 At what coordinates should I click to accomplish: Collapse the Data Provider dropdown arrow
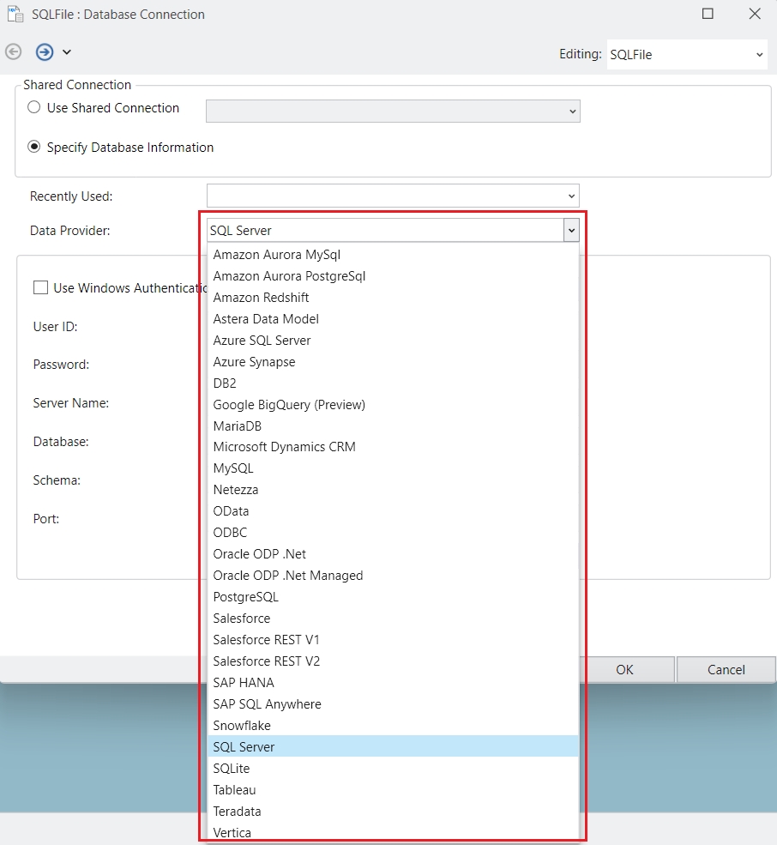[571, 230]
